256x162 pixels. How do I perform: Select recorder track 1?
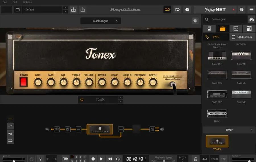click(72, 157)
